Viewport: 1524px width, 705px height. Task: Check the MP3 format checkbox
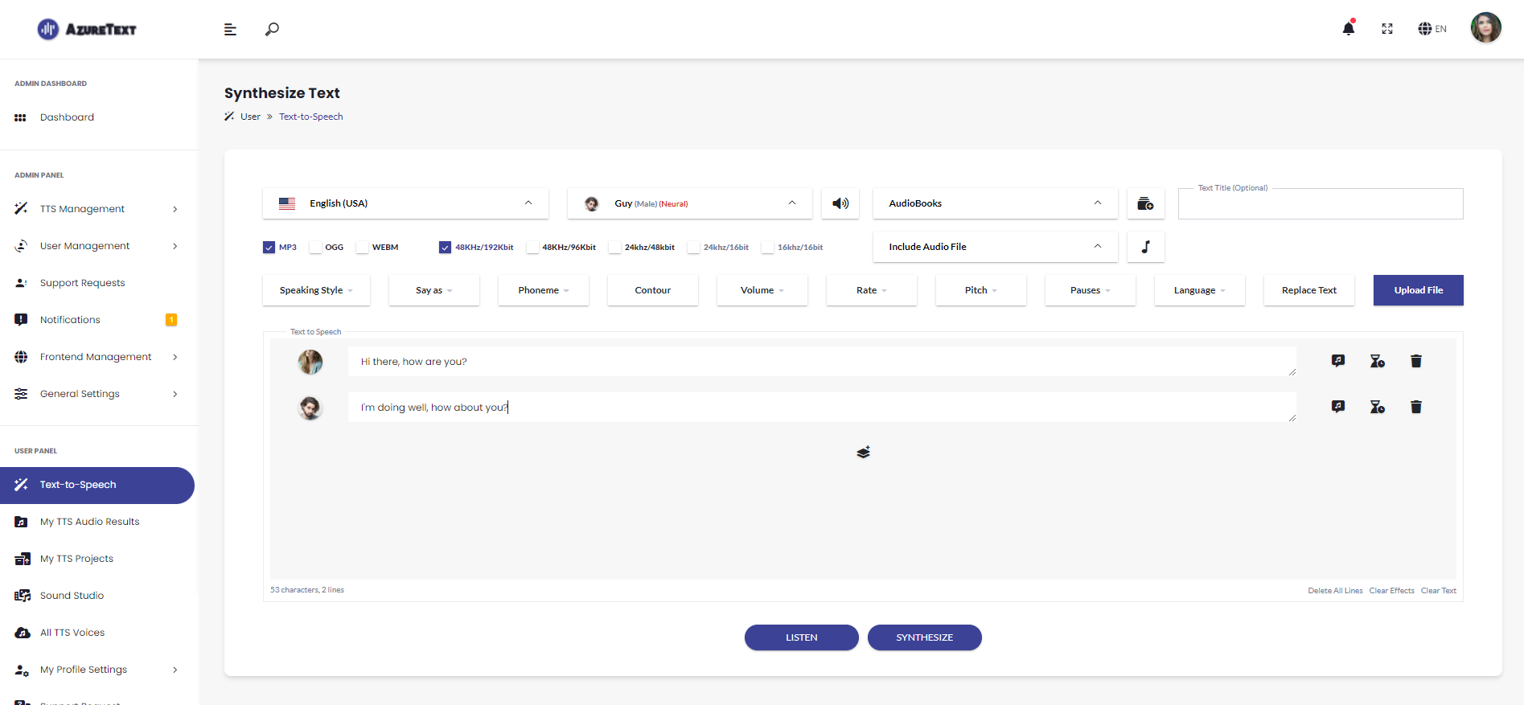click(269, 248)
